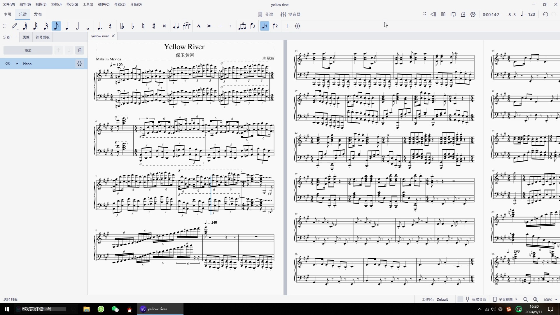Open the 工具 menu

pos(88,4)
